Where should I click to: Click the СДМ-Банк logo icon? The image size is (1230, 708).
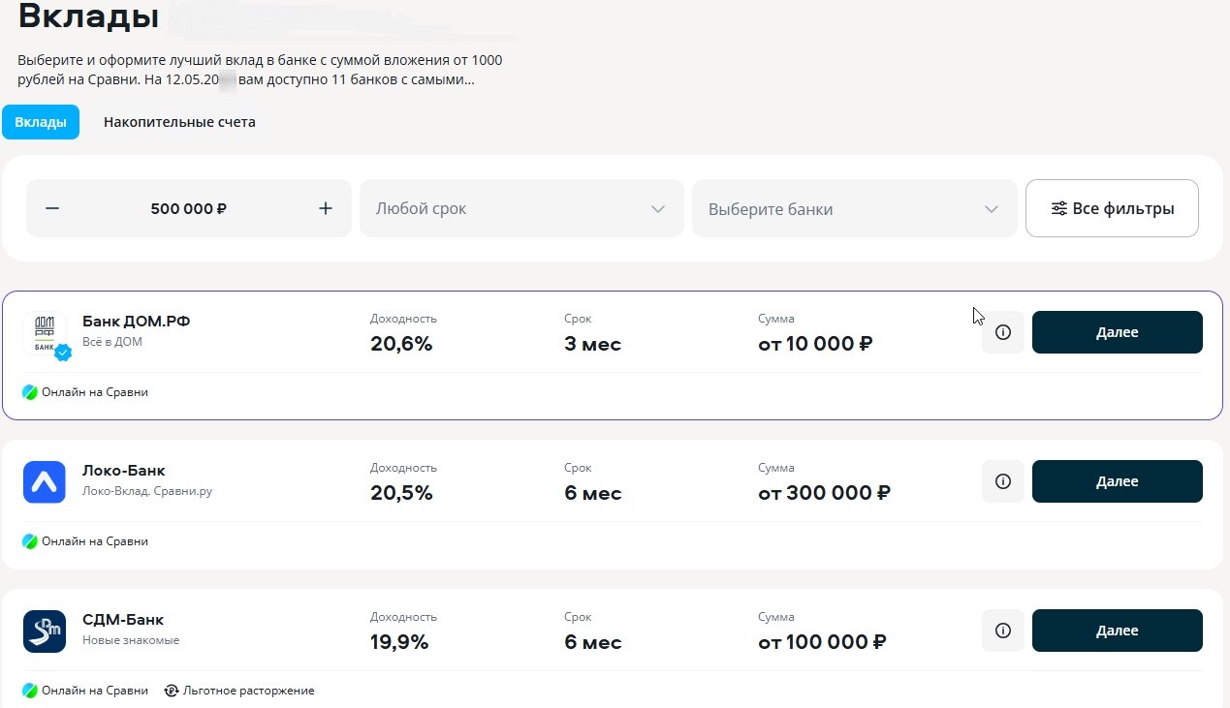(45, 631)
